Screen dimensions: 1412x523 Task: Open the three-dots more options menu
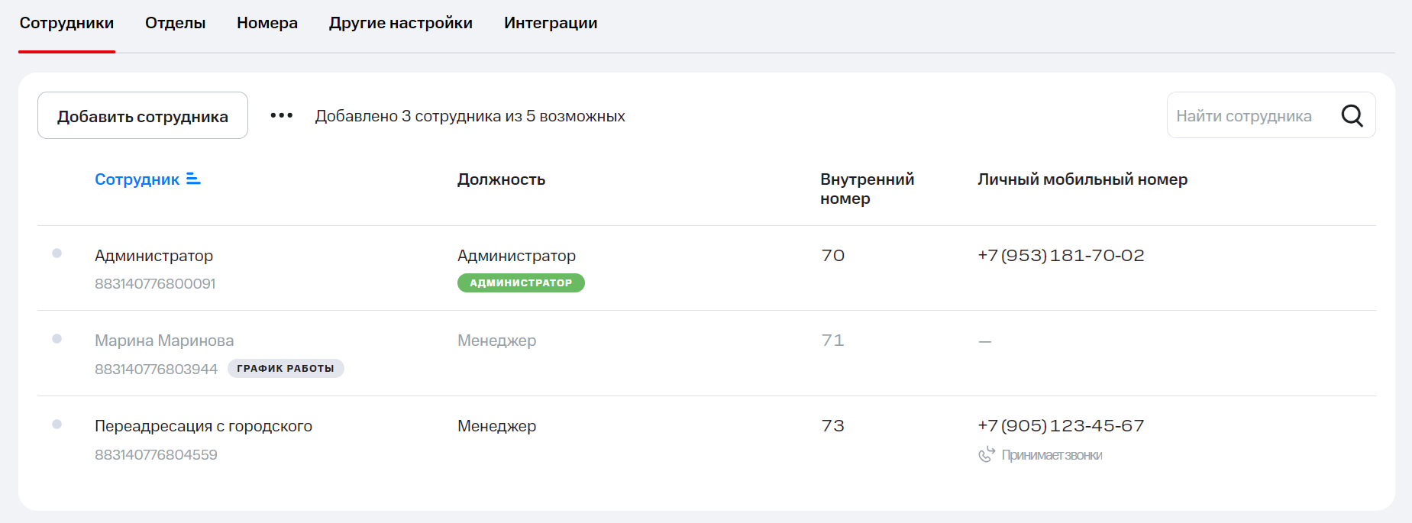(281, 115)
